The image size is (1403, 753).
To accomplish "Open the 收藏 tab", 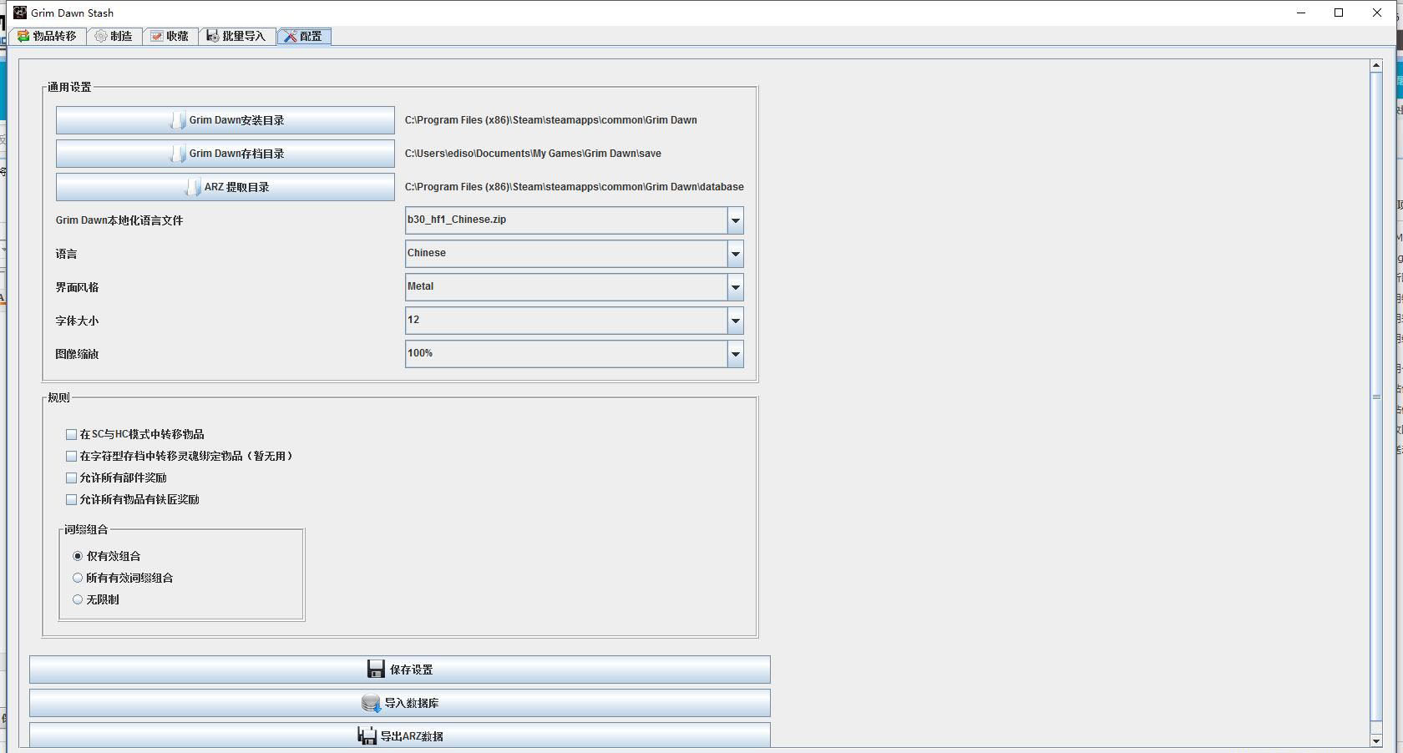I will pyautogui.click(x=170, y=36).
